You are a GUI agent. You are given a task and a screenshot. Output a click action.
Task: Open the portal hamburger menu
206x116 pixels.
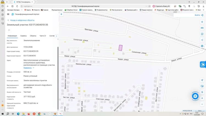pyautogui.click(x=8, y=14)
